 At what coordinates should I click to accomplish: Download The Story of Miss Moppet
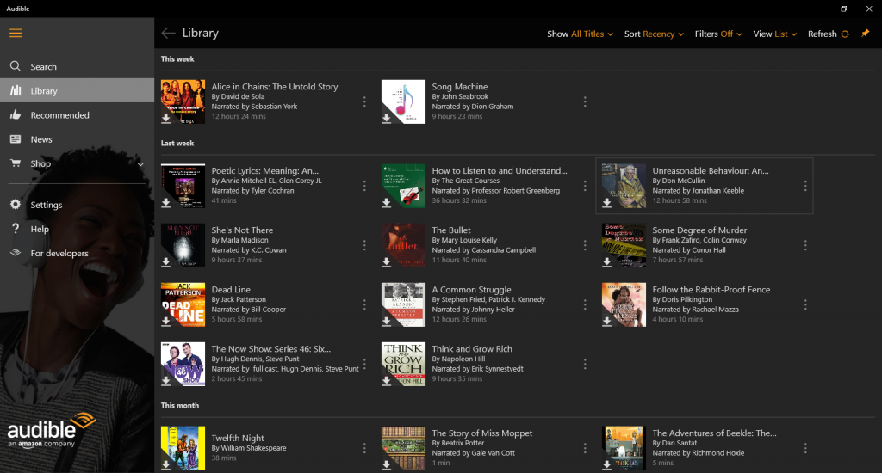point(387,465)
